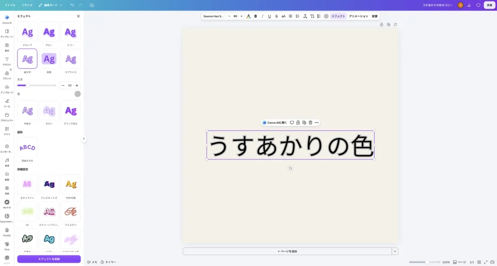Decrease the font size with the minus button
Screen dimensions: 497x266
pyautogui.click(x=229, y=16)
